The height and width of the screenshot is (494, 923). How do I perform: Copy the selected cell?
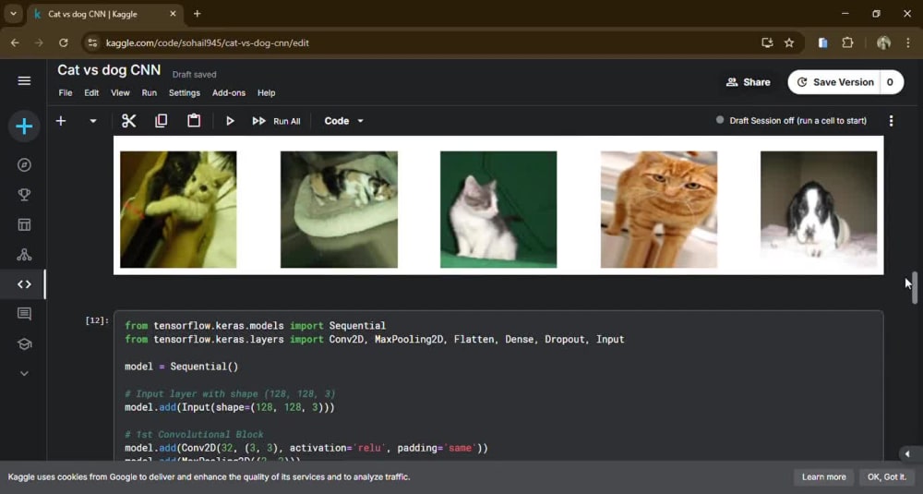coord(161,121)
